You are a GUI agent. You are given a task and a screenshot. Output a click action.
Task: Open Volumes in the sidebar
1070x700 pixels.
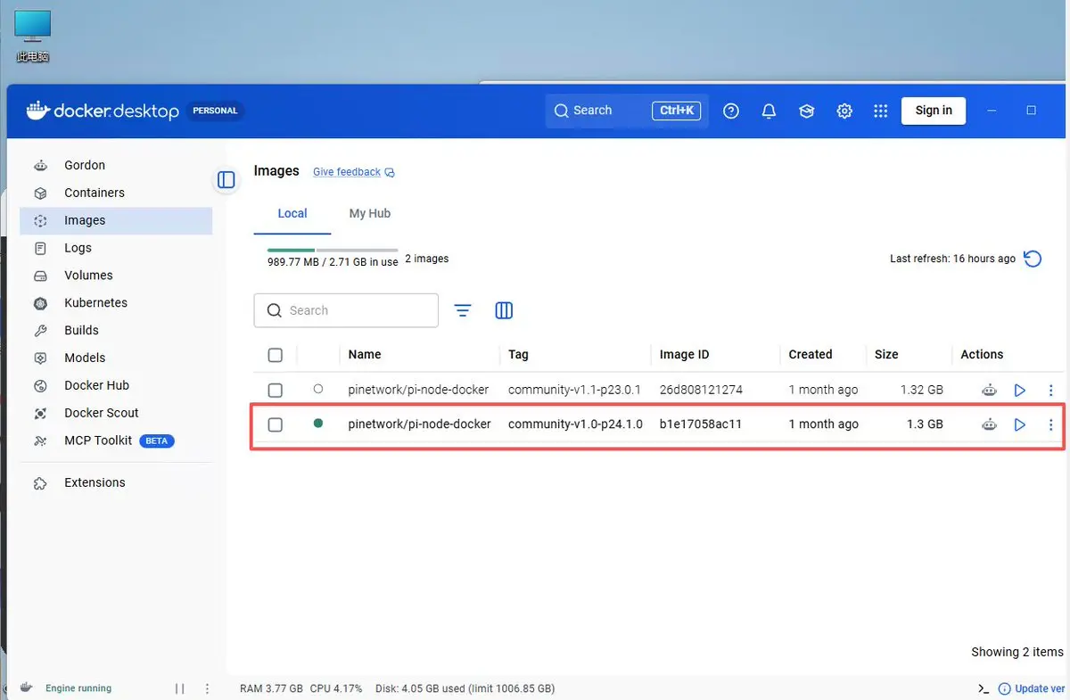116,276
